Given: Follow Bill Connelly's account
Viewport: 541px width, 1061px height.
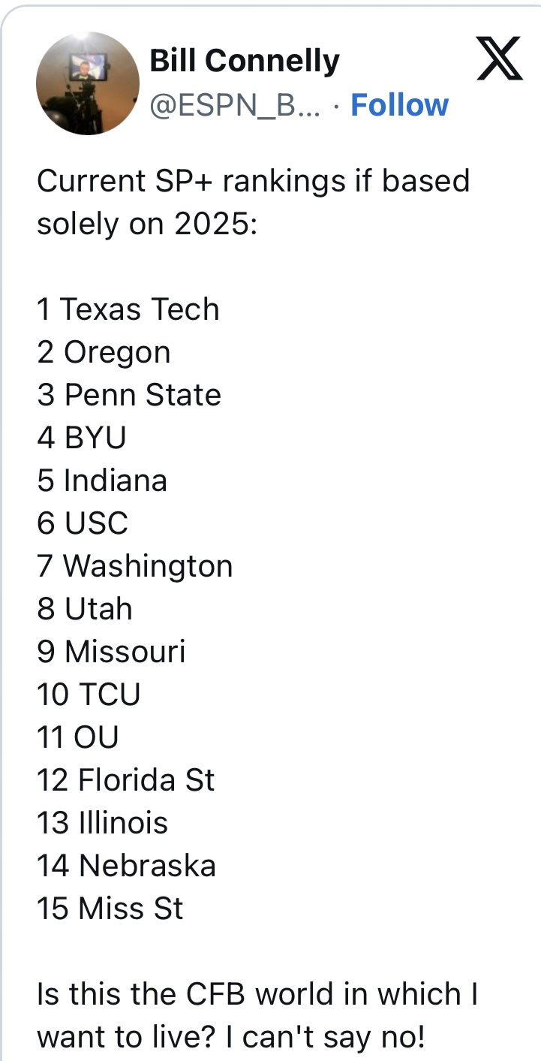Looking at the screenshot, I should pyautogui.click(x=399, y=105).
